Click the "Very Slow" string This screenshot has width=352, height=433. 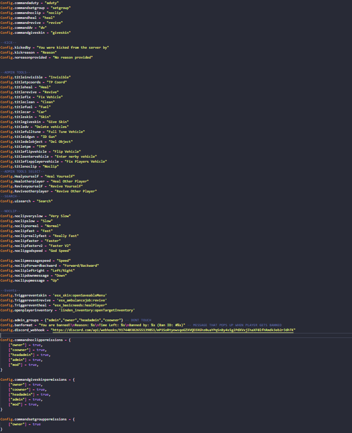point(59,216)
